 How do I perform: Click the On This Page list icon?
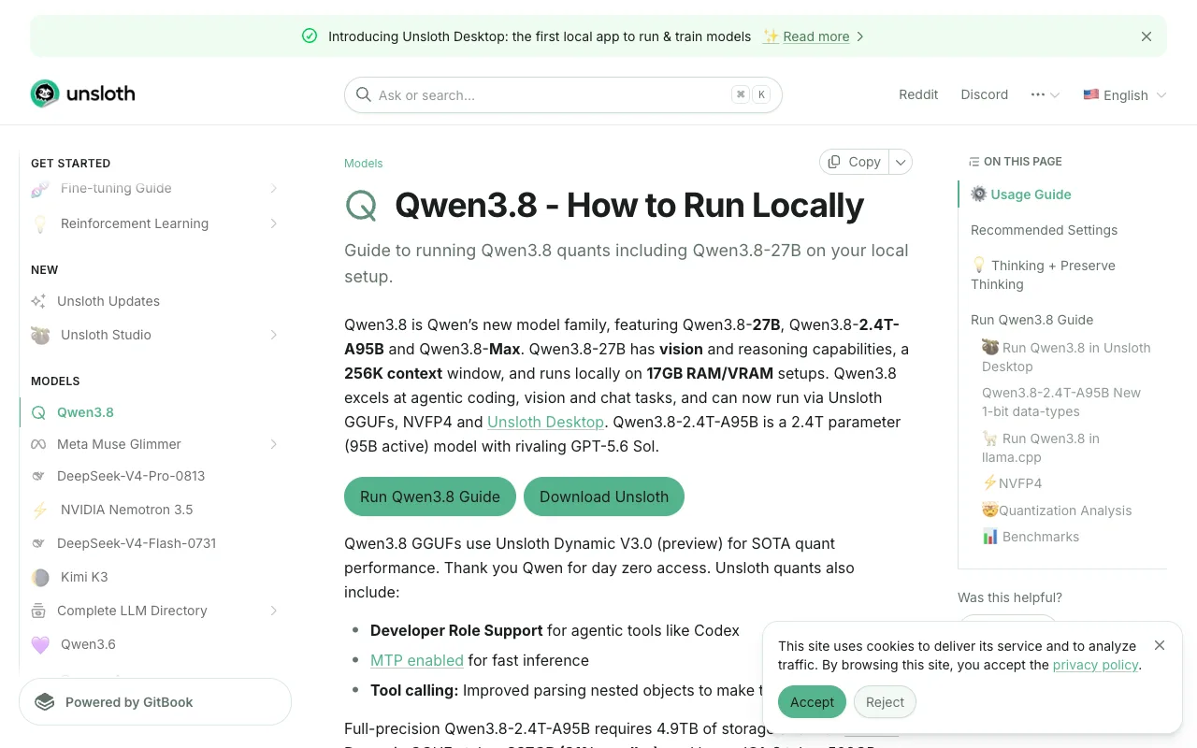tap(973, 162)
